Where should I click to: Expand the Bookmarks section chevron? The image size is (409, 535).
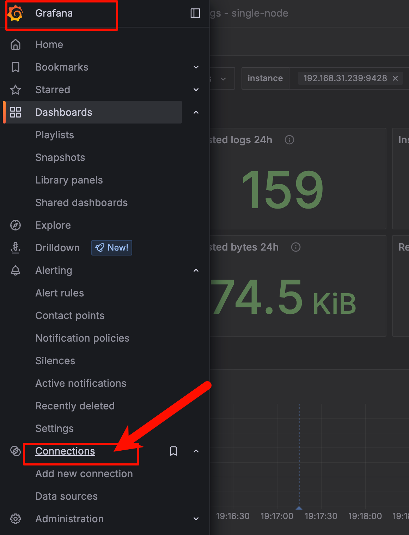(x=196, y=67)
